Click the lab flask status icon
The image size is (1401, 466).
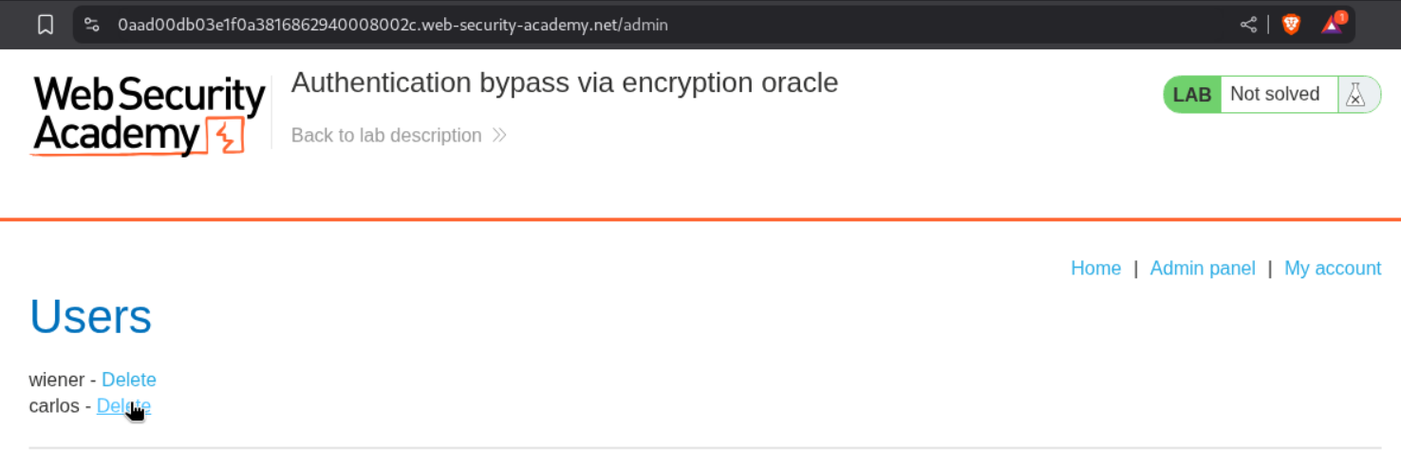(x=1355, y=94)
